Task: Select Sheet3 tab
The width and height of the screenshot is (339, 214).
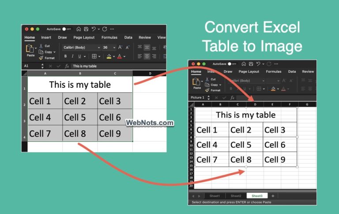Action: tap(257, 196)
